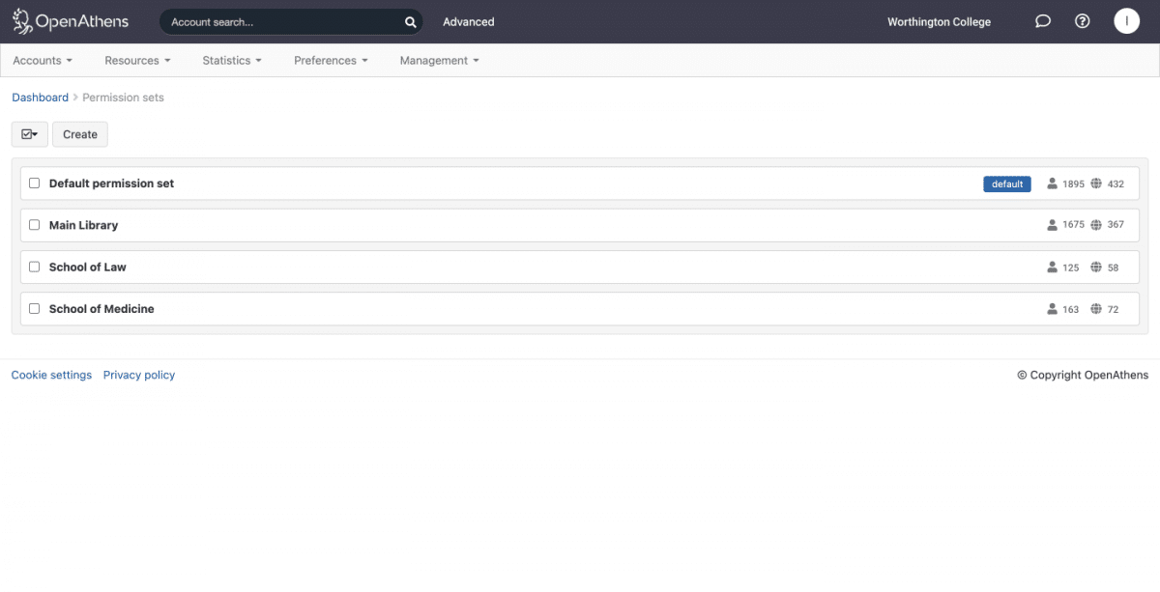
Task: Click the magnifier search icon
Action: [410, 22]
